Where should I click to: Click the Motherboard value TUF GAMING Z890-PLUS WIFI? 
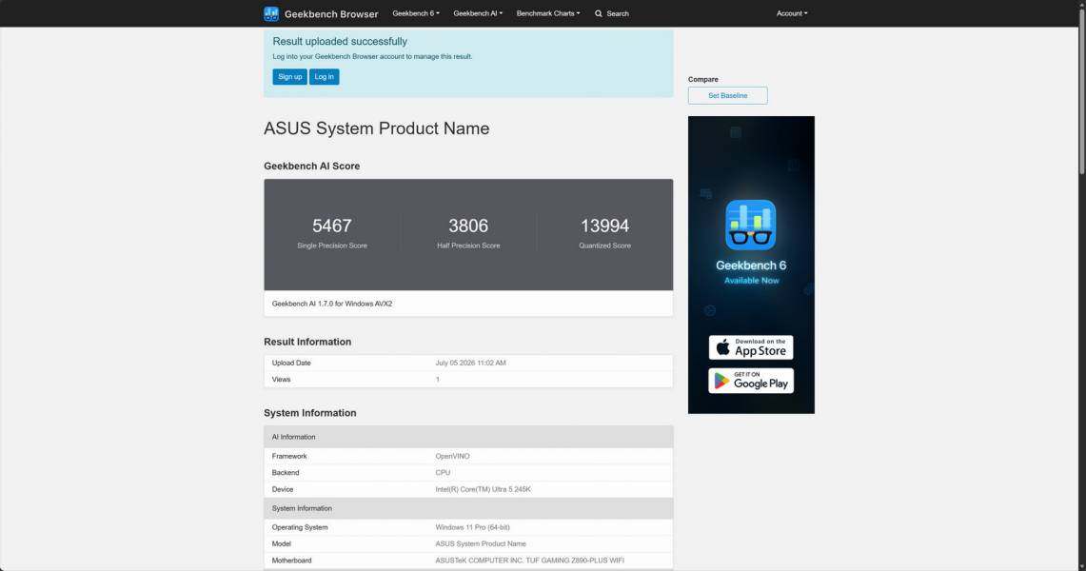click(x=529, y=561)
